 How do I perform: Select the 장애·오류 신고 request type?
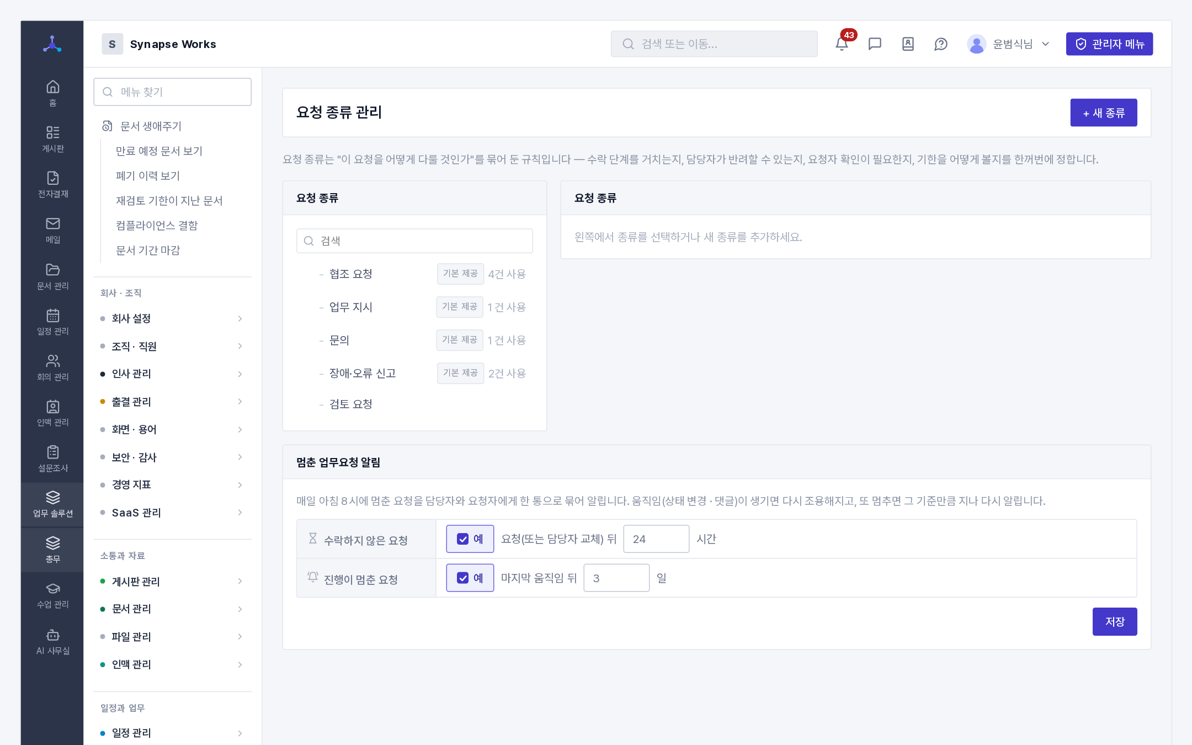pyautogui.click(x=414, y=373)
